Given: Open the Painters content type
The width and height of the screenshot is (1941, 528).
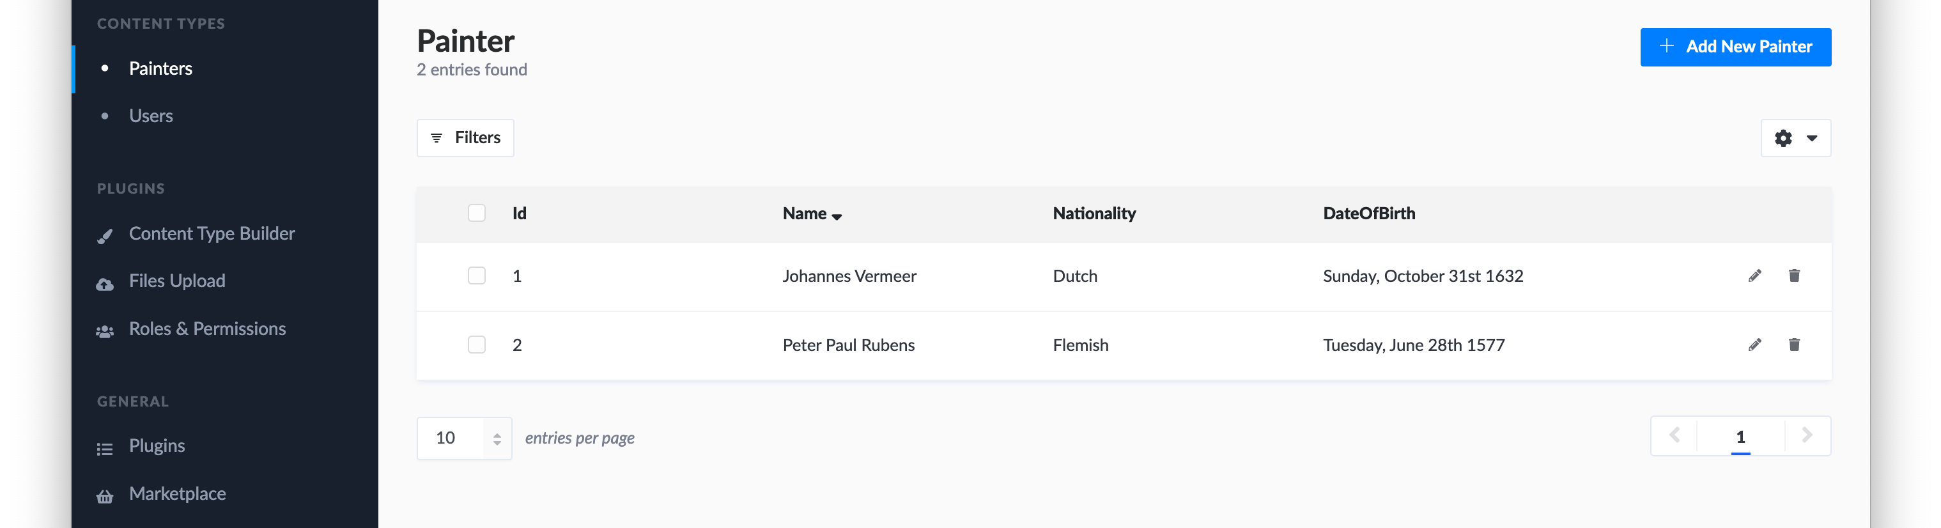Looking at the screenshot, I should pos(160,68).
